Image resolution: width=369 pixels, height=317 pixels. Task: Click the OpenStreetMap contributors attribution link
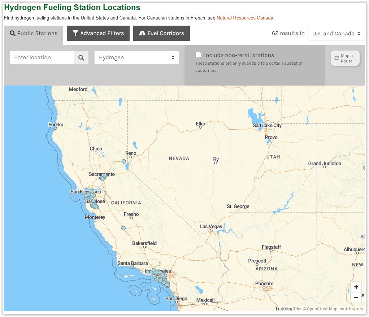335,309
